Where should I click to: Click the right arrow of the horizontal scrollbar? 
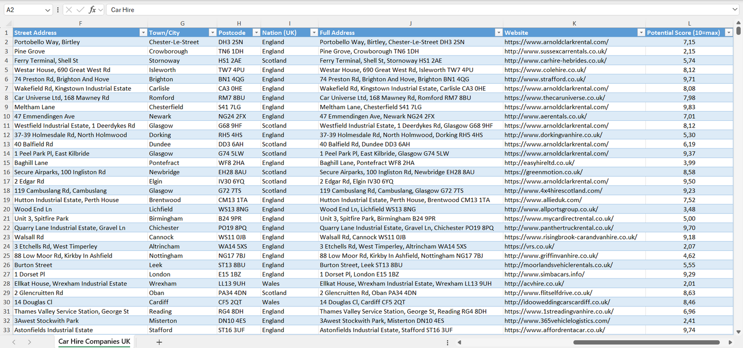(x=731, y=342)
